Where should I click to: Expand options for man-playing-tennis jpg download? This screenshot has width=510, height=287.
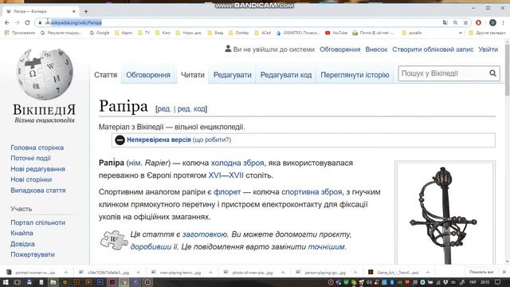210,273
